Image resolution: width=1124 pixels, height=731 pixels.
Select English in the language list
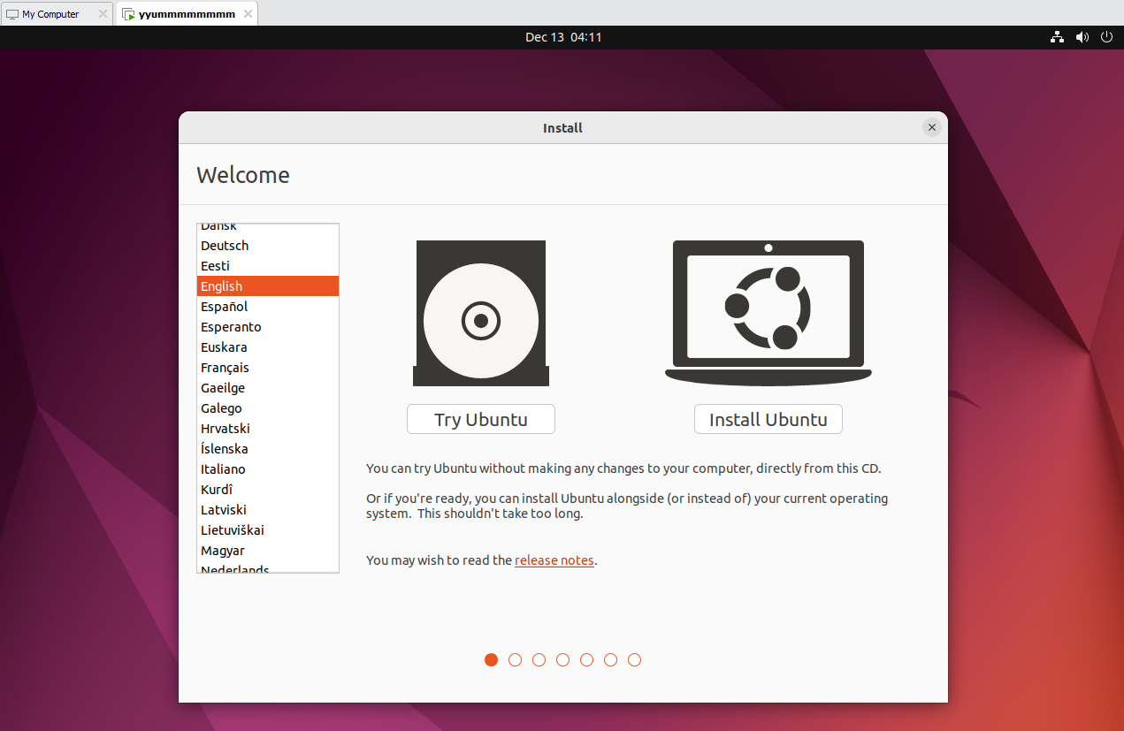click(268, 286)
